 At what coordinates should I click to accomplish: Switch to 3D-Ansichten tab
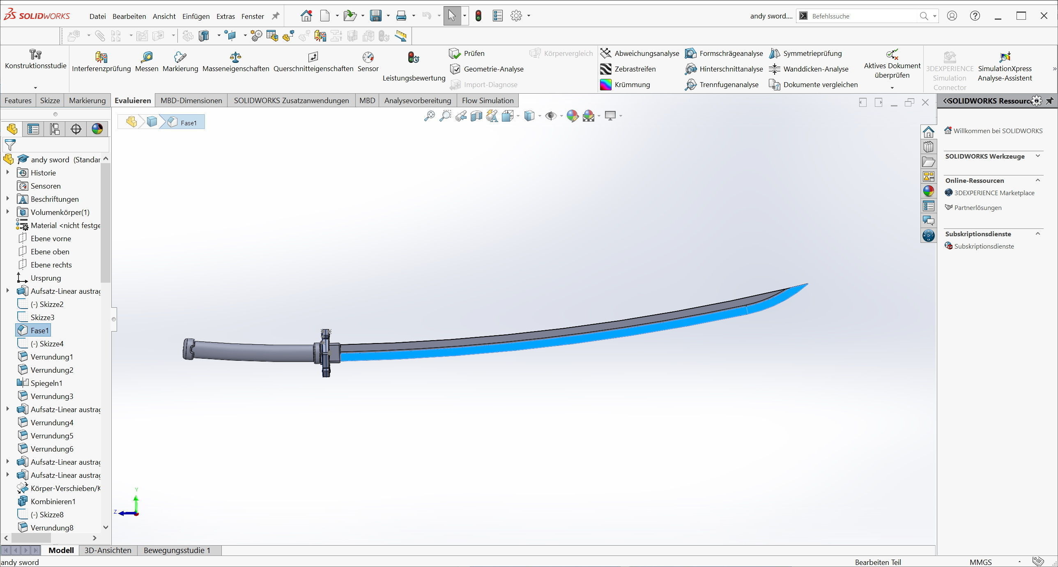point(108,550)
